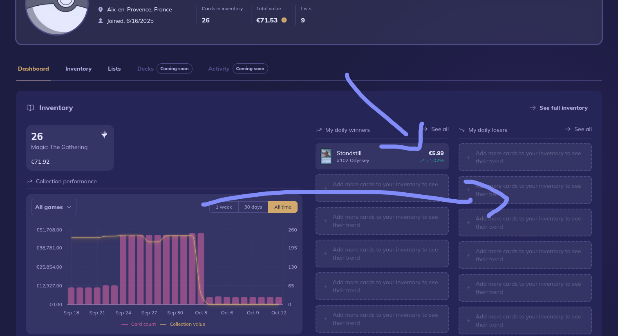The height and width of the screenshot is (336, 618).
Task: Select the All time range
Action: (x=282, y=207)
